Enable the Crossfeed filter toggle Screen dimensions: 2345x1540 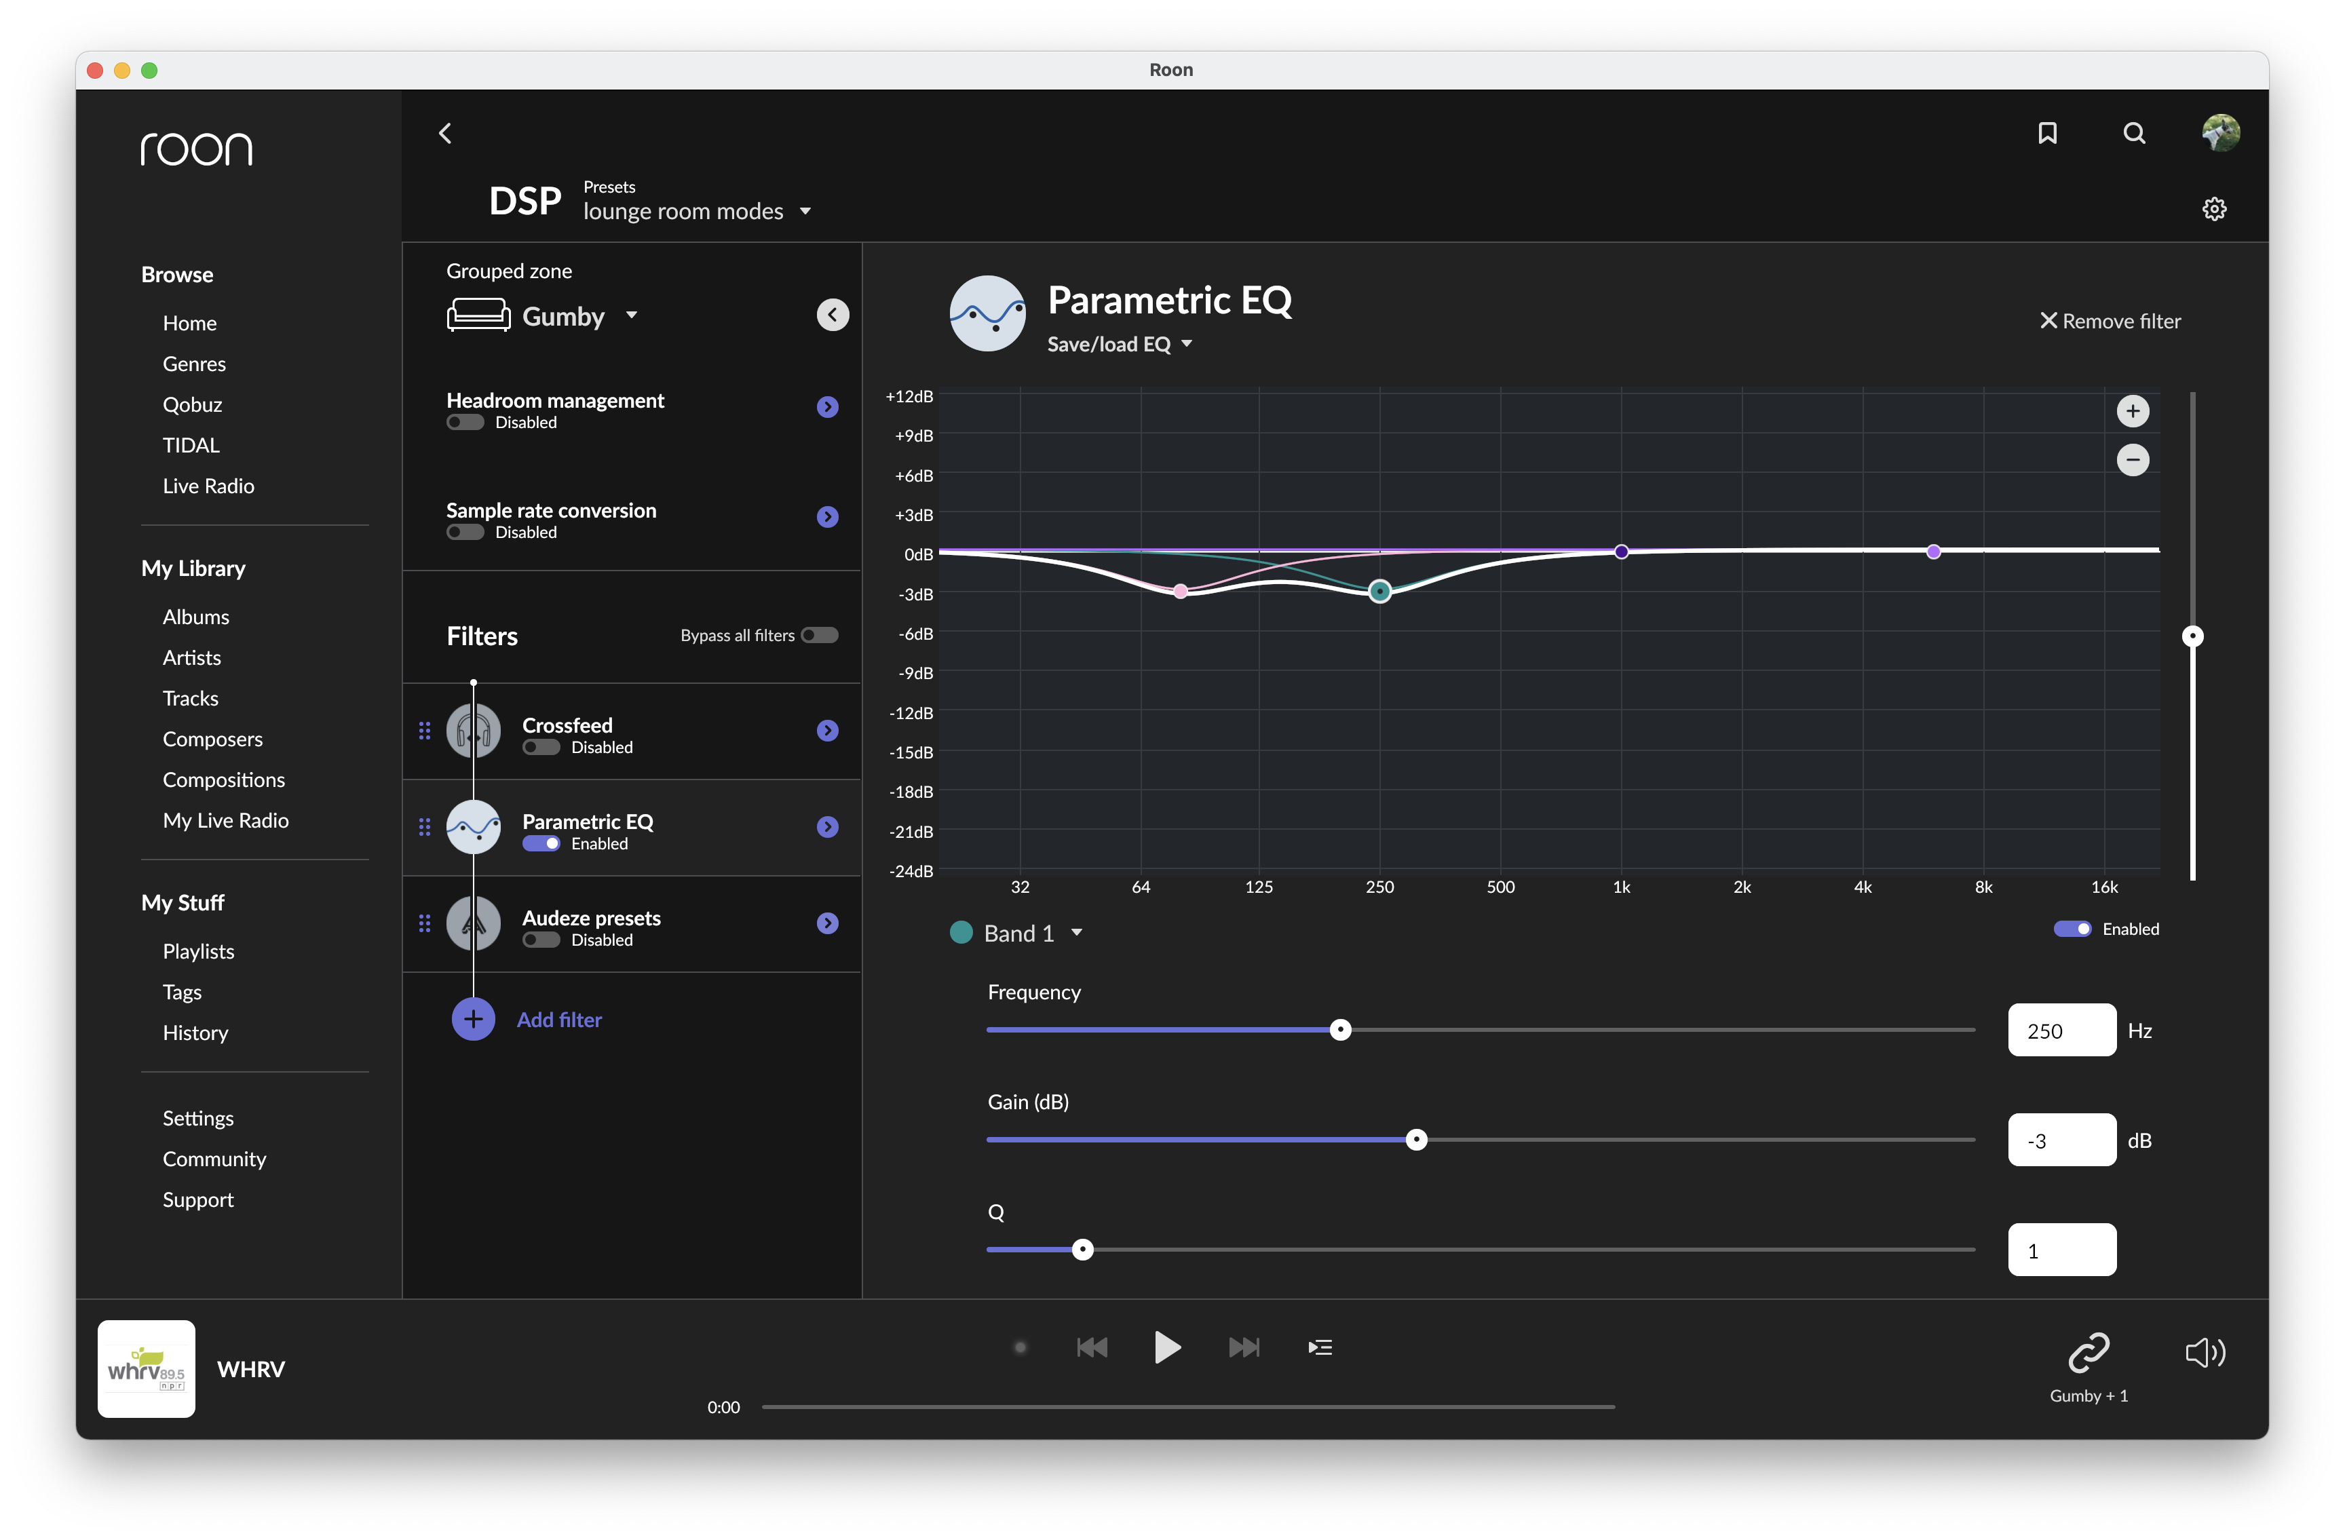pyautogui.click(x=541, y=747)
